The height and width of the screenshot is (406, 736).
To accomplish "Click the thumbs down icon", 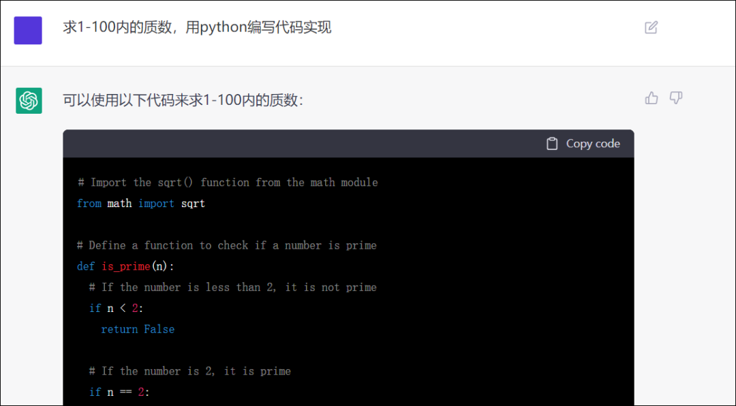I will [676, 98].
